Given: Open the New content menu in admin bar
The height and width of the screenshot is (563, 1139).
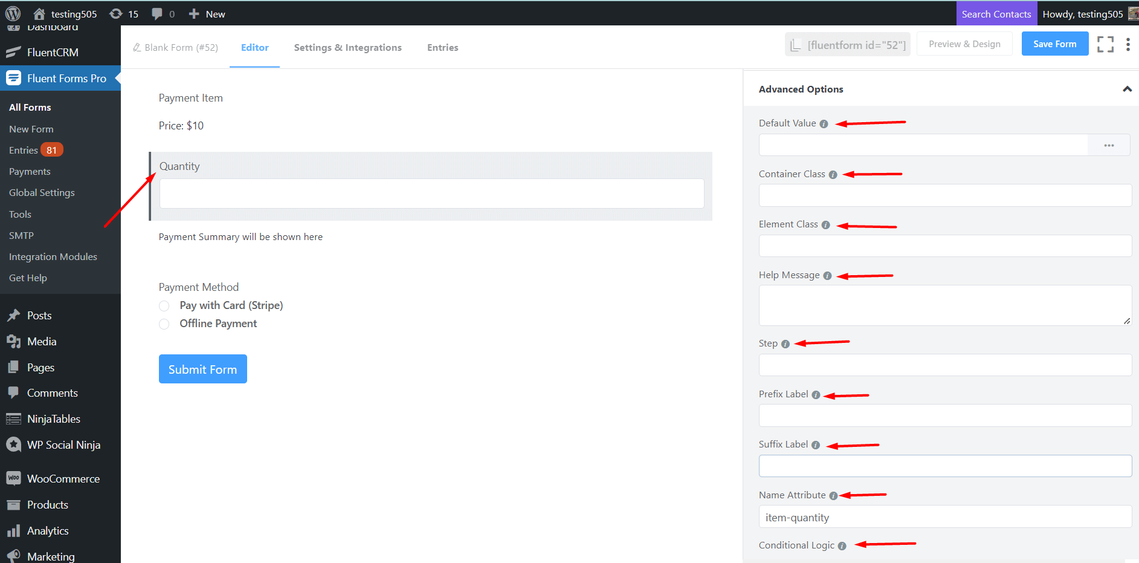Looking at the screenshot, I should pyautogui.click(x=207, y=14).
